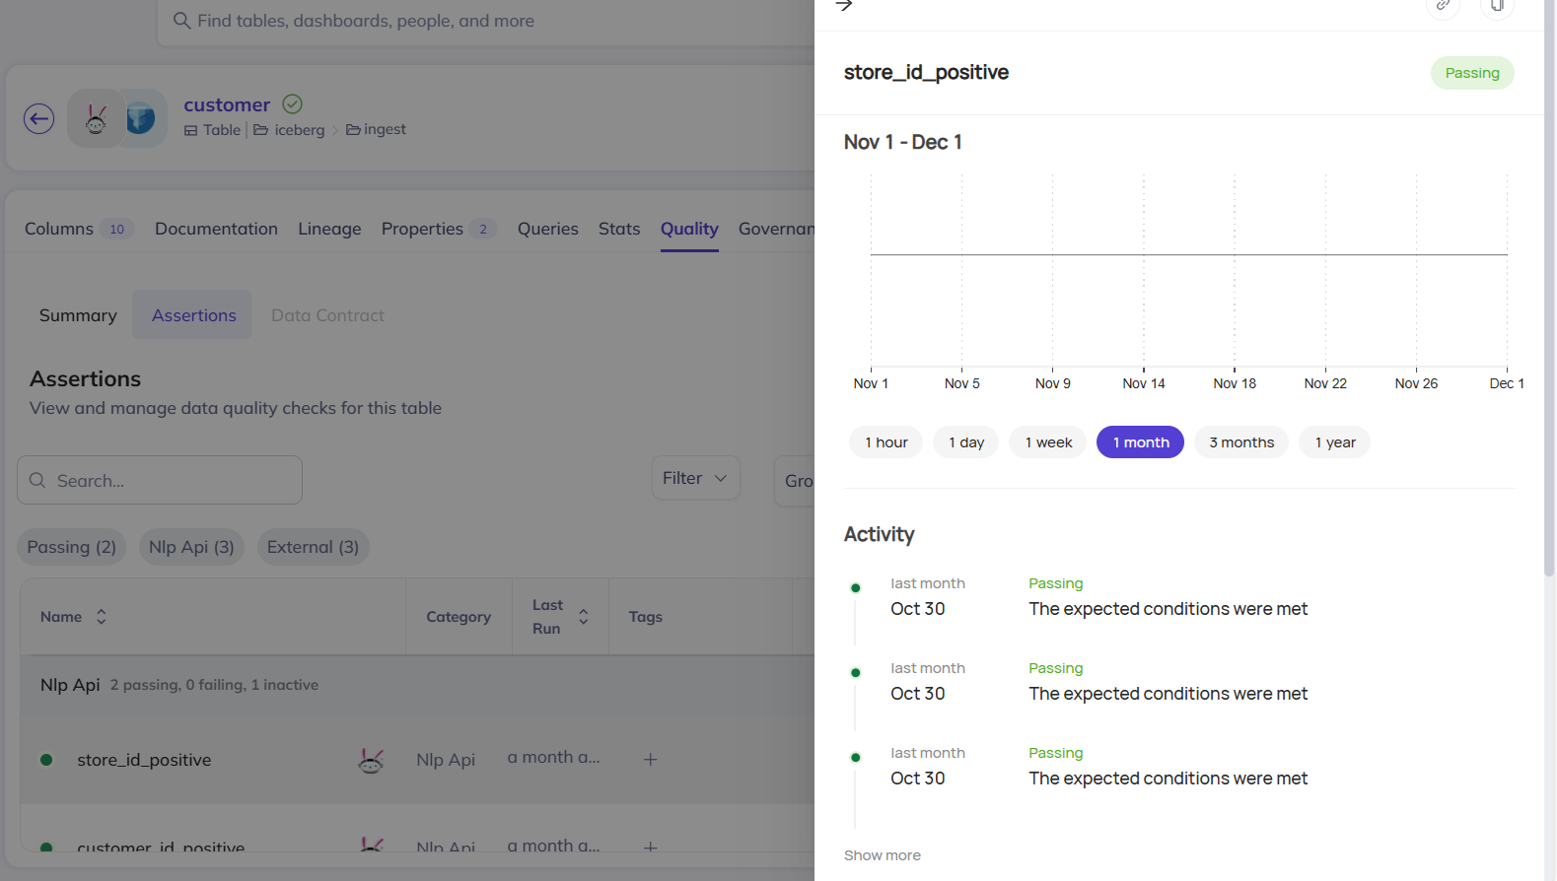Sort by Name using the sort arrows
This screenshot has width=1557, height=881.
click(x=101, y=617)
